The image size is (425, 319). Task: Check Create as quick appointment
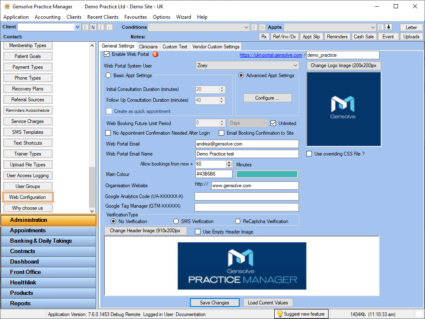tap(109, 111)
